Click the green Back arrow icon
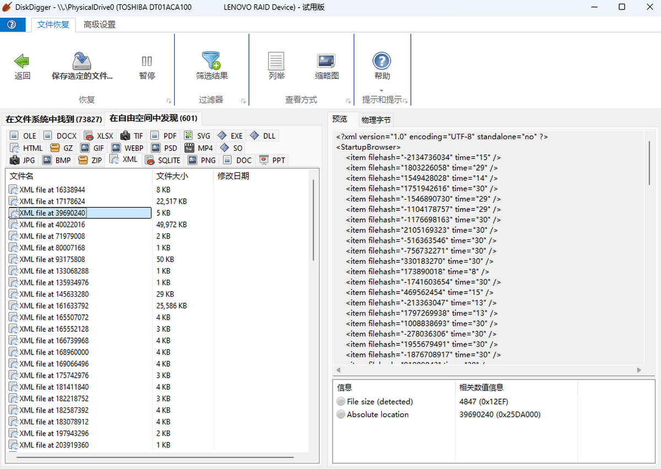Image resolution: width=661 pixels, height=469 pixels. [x=22, y=61]
